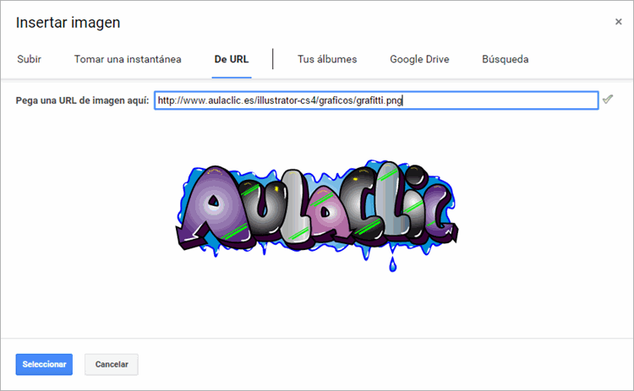The height and width of the screenshot is (391, 634).
Task: Click the image URL input field
Action: 375,100
